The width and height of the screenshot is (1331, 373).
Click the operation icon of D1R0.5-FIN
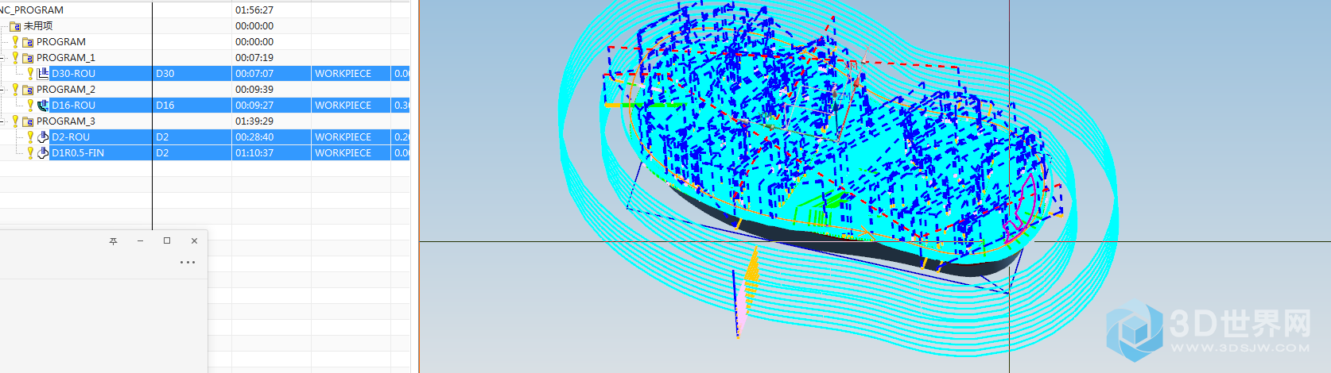pyautogui.click(x=43, y=152)
